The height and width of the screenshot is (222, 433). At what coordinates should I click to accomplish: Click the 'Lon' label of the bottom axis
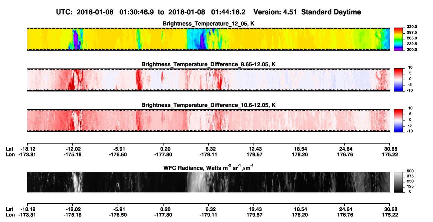[10, 215]
